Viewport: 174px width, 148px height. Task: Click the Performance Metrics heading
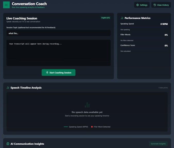pos(137,18)
